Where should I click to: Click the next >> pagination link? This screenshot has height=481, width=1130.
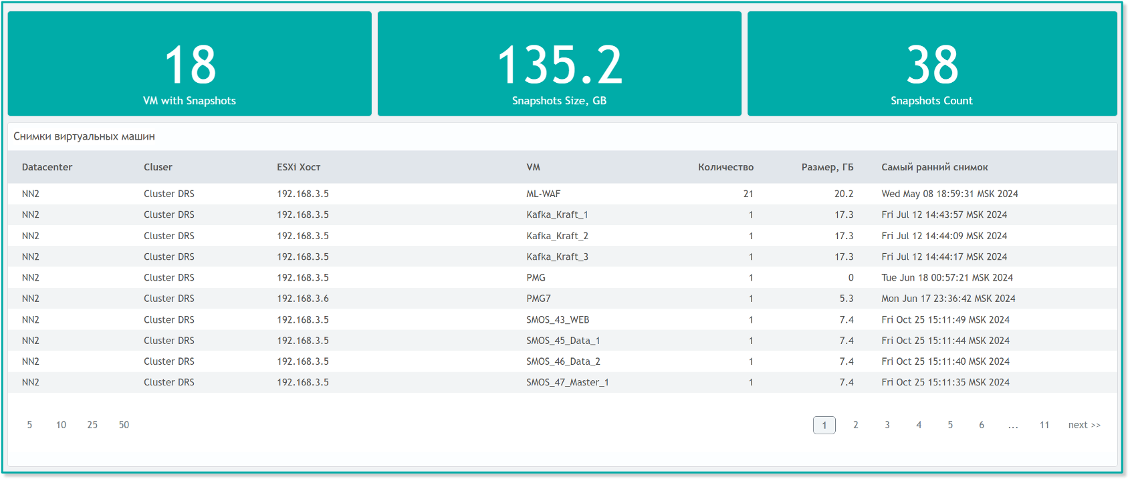[x=1084, y=425]
